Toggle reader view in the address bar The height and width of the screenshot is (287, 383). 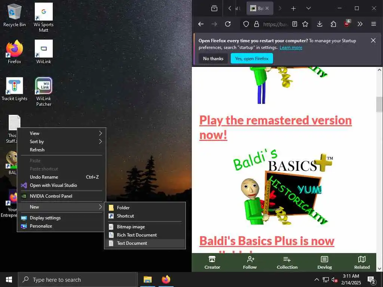(295, 24)
